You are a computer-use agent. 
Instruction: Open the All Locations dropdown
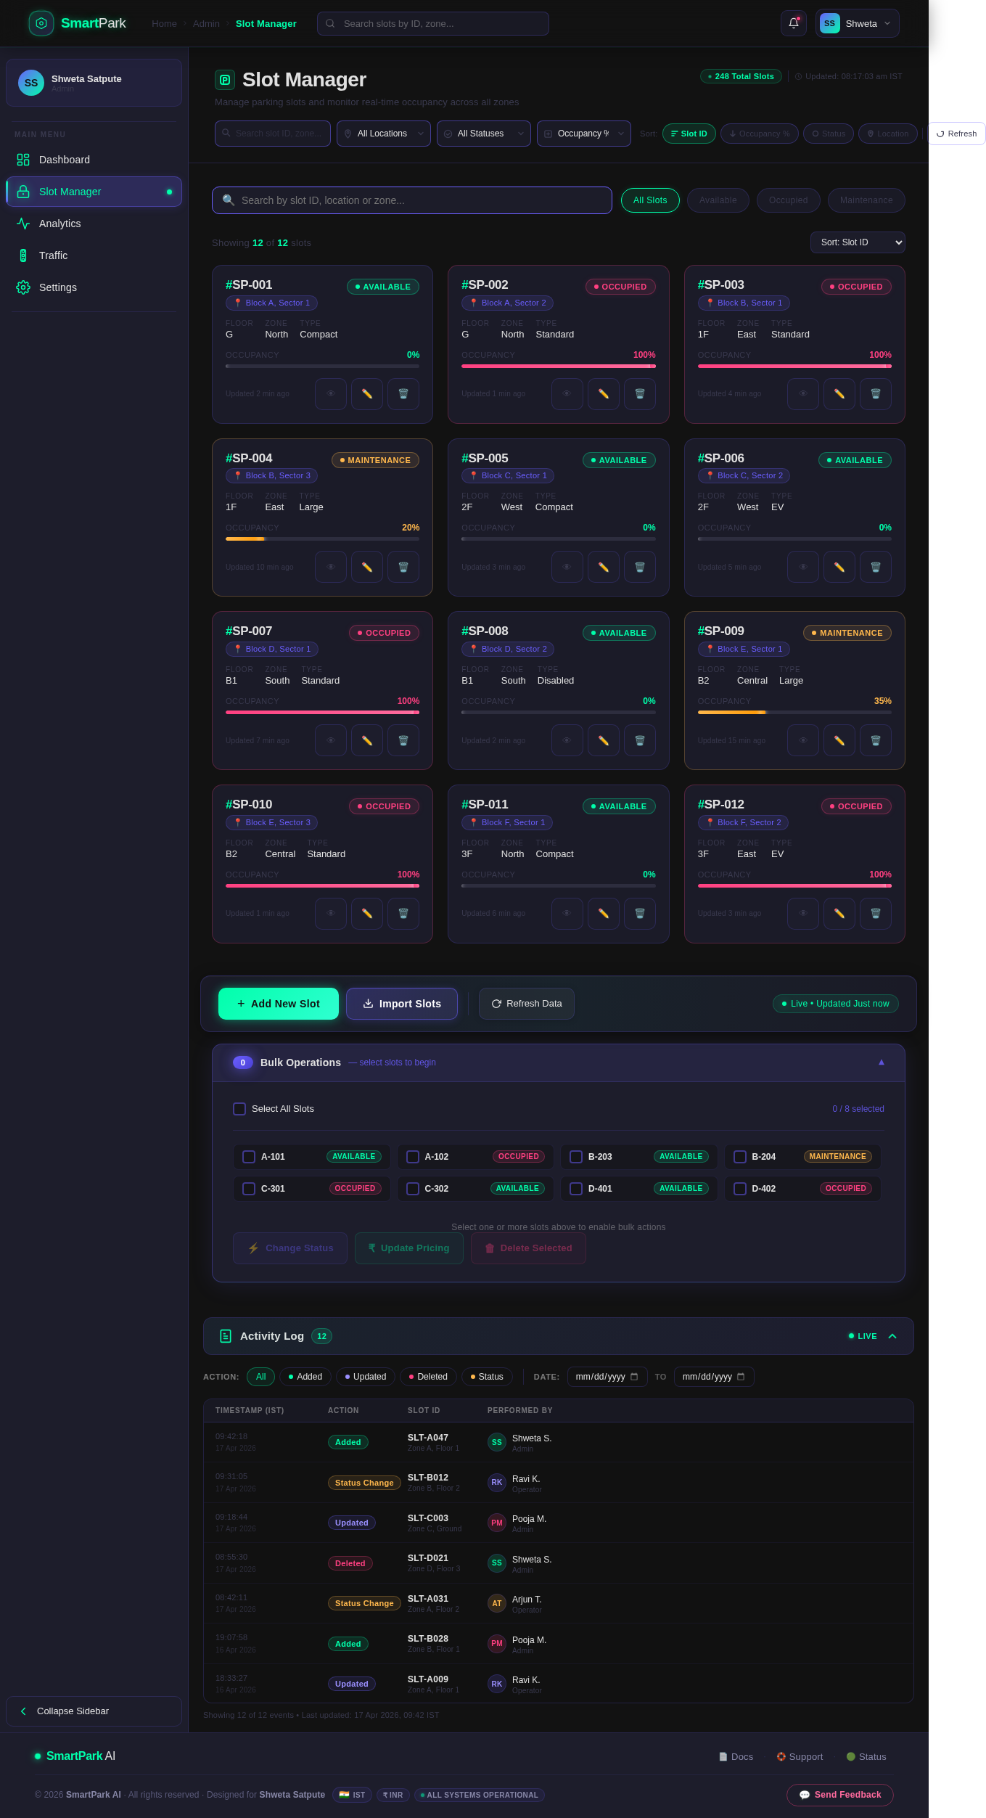[x=384, y=134]
